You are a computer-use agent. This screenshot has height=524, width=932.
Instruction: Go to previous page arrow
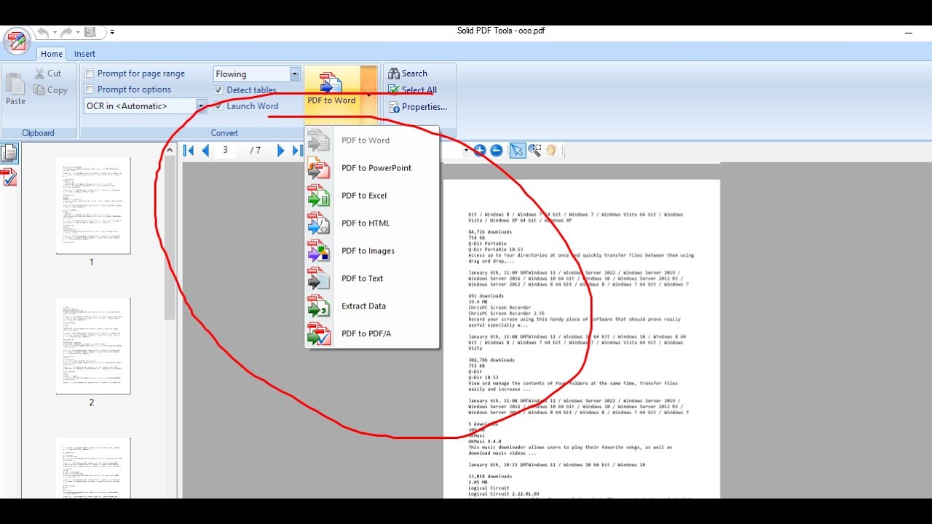(x=205, y=151)
